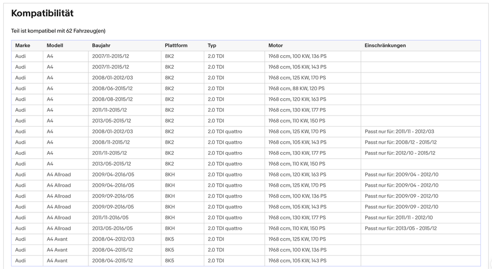Click the '62 Fahrzeug(en)' compatibility text
492x269 pixels.
86,31
